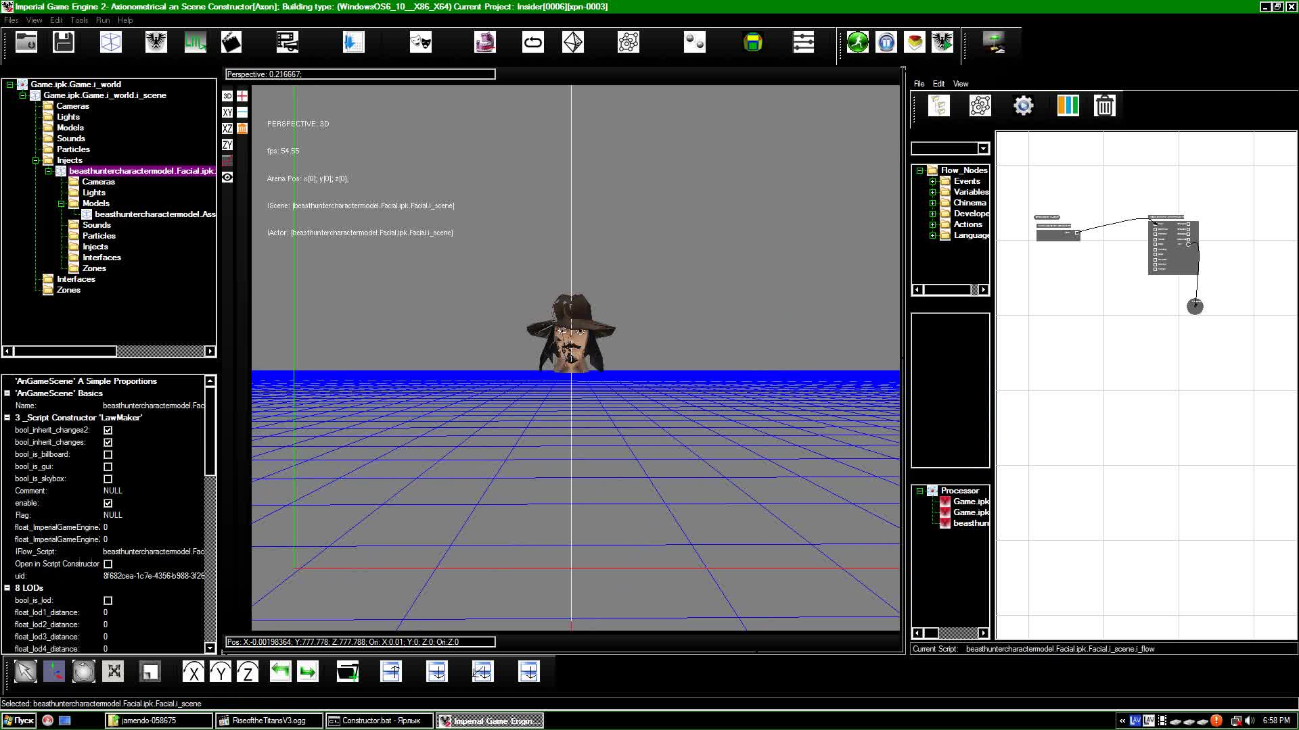Collapse the Models folder under Facial.ipk

[62, 203]
